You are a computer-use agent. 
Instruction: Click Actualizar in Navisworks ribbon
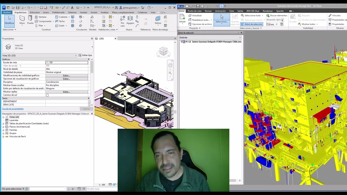(x=195, y=15)
